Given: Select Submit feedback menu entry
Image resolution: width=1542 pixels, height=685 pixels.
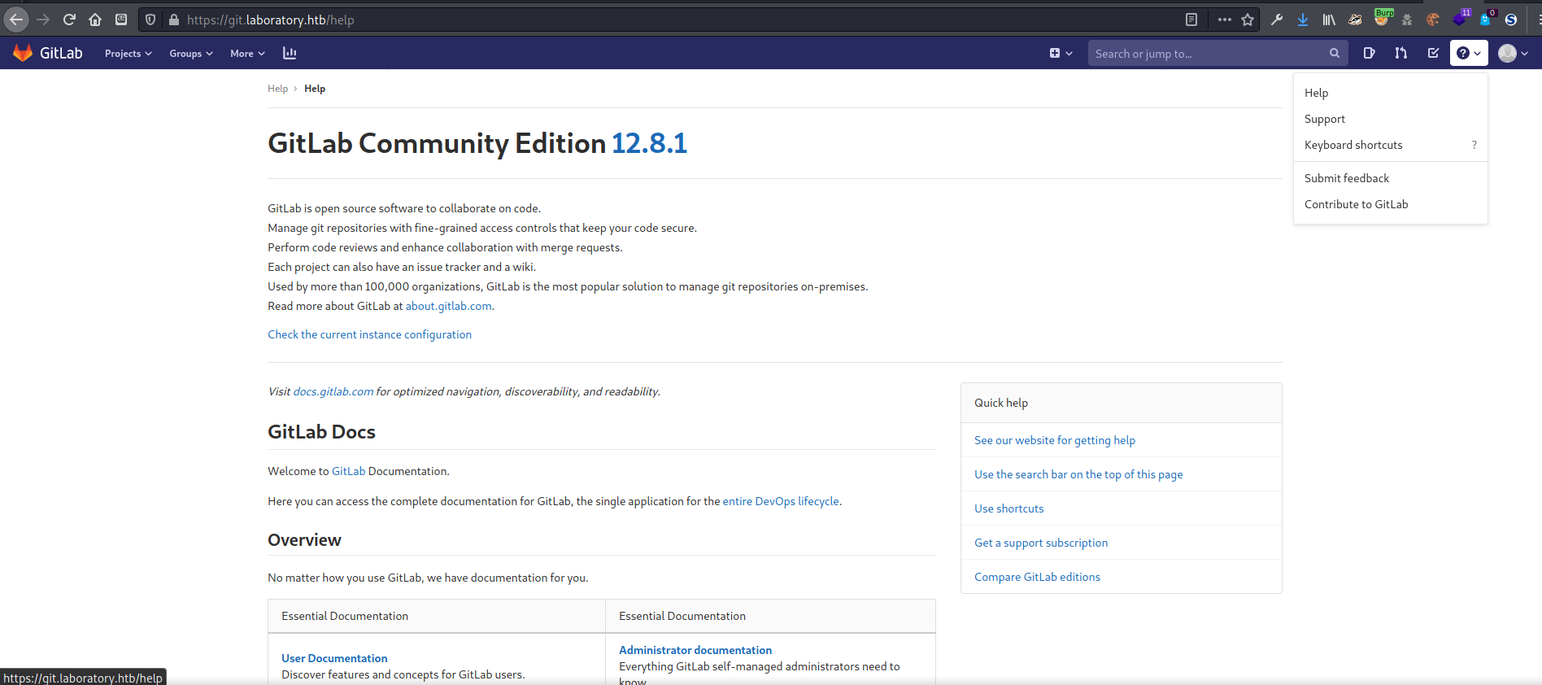Looking at the screenshot, I should 1391,178.
